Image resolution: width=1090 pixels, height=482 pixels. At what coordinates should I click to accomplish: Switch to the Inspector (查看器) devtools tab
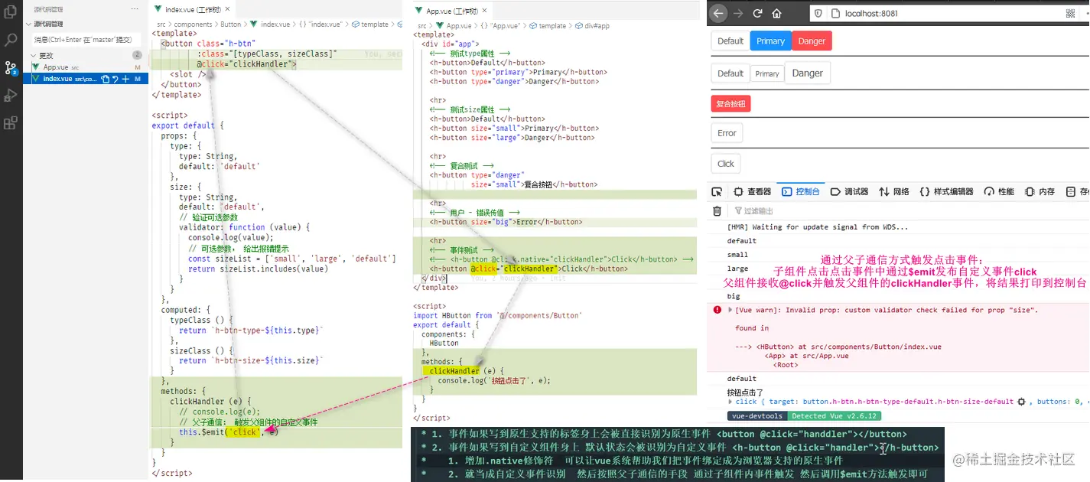[x=753, y=191]
